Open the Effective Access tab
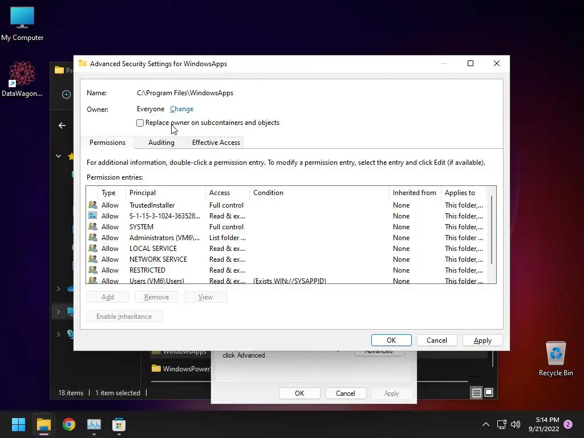The image size is (584, 438). coord(216,142)
